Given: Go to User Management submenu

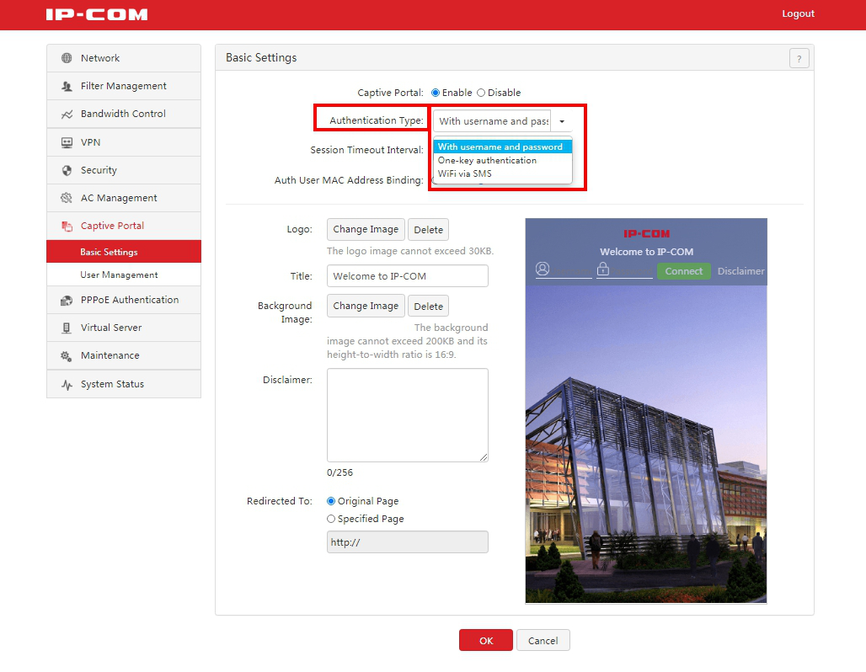Looking at the screenshot, I should 124,275.
